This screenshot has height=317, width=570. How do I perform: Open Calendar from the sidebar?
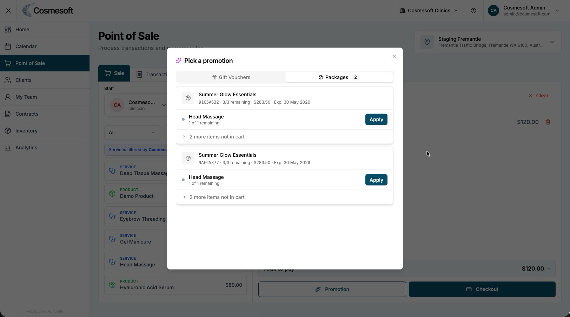45,46
